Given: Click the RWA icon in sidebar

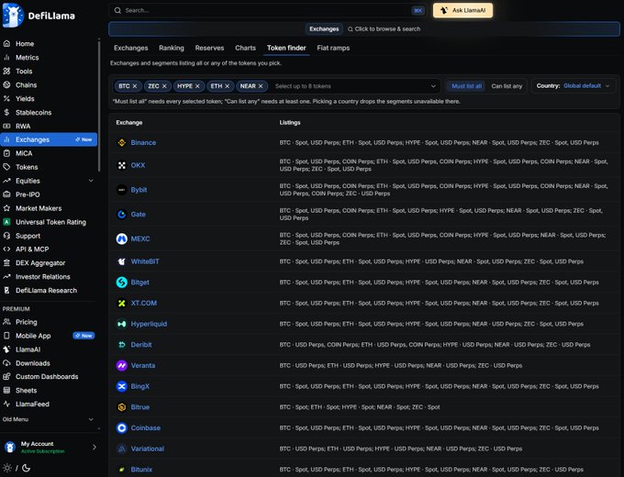Looking at the screenshot, I should (x=6, y=126).
